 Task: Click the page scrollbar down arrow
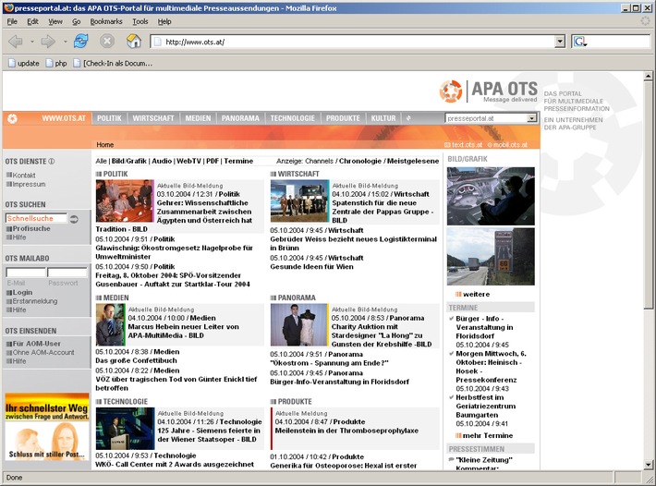tap(648, 464)
